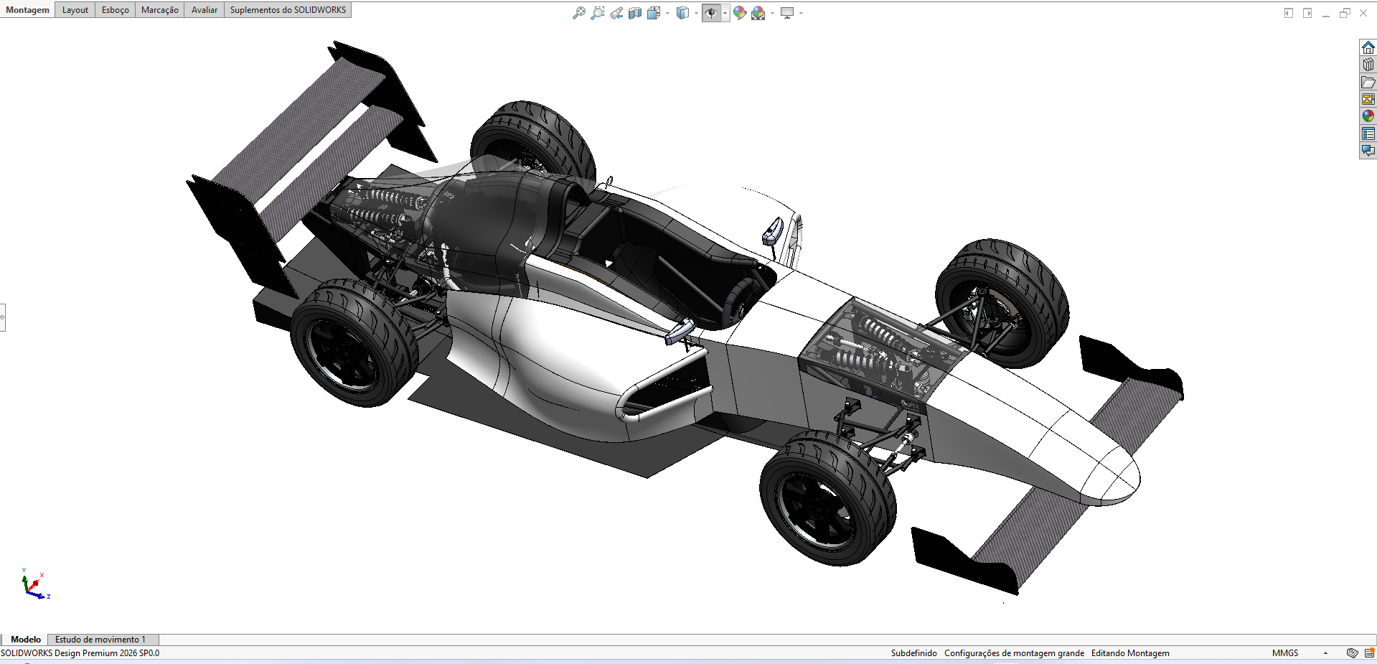1377x664 pixels.
Task: Open the Design Library pane
Action: [1368, 65]
